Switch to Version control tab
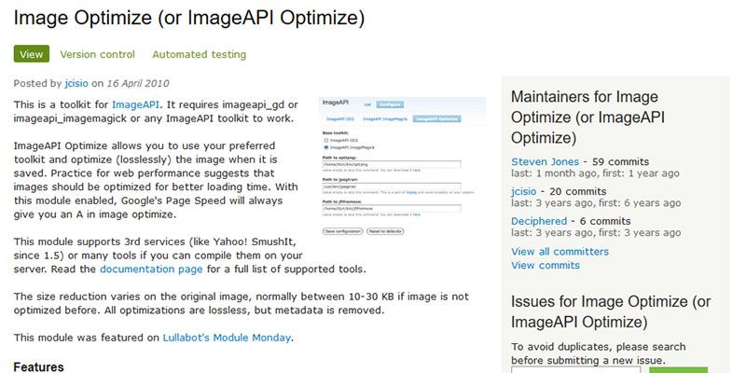The width and height of the screenshot is (746, 373). pos(98,54)
